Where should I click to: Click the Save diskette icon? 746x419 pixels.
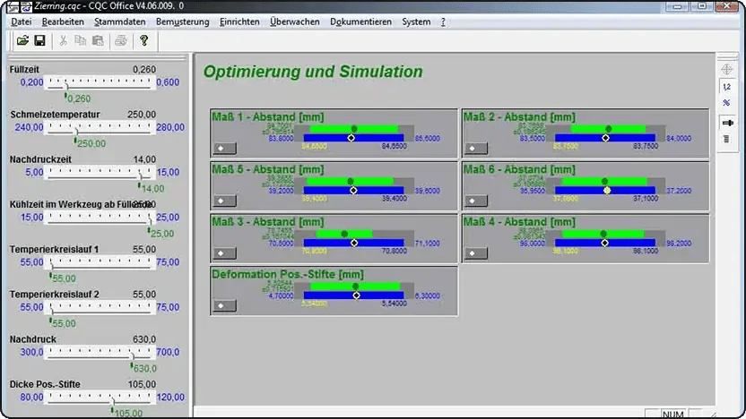(40, 41)
